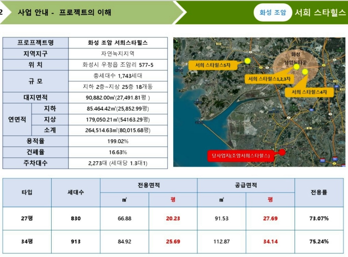The image size is (348, 257).
Task: Select the value 264,514.63㎡(80,015.68평)
Action: click(117, 130)
